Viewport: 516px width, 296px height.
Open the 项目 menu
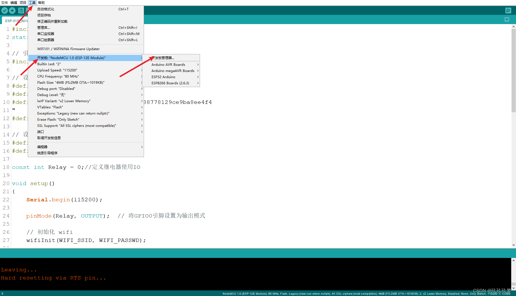tap(23, 3)
